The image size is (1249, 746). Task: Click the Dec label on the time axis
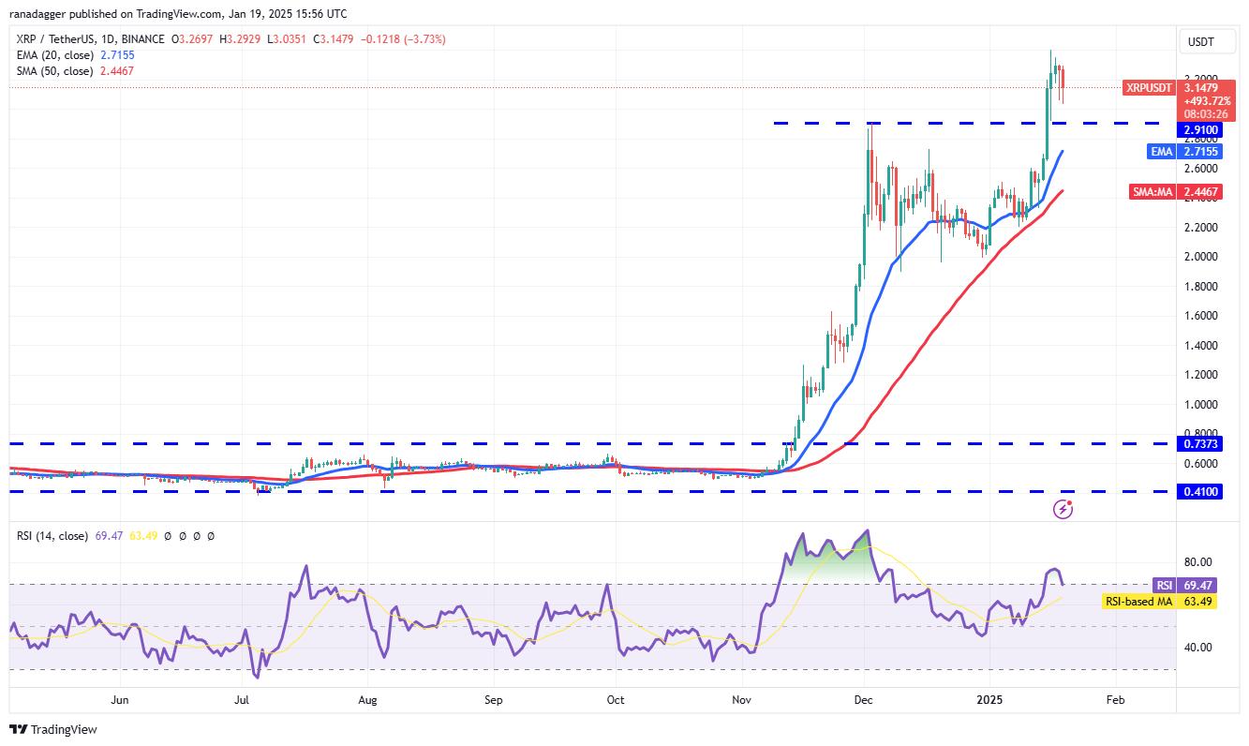(862, 699)
